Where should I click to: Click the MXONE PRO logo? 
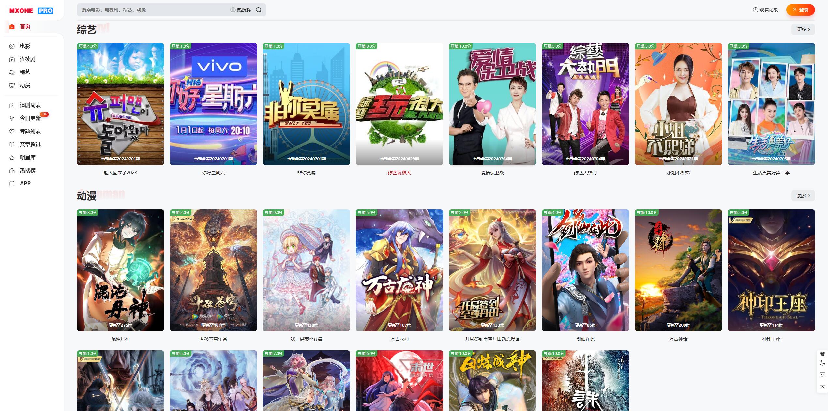[x=31, y=10]
